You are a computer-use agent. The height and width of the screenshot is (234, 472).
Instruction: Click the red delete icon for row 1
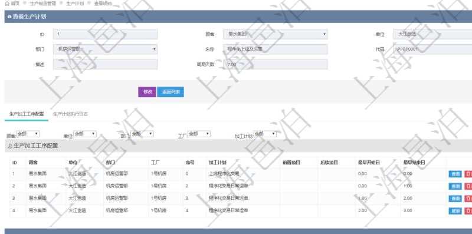pyautogui.click(x=468, y=174)
